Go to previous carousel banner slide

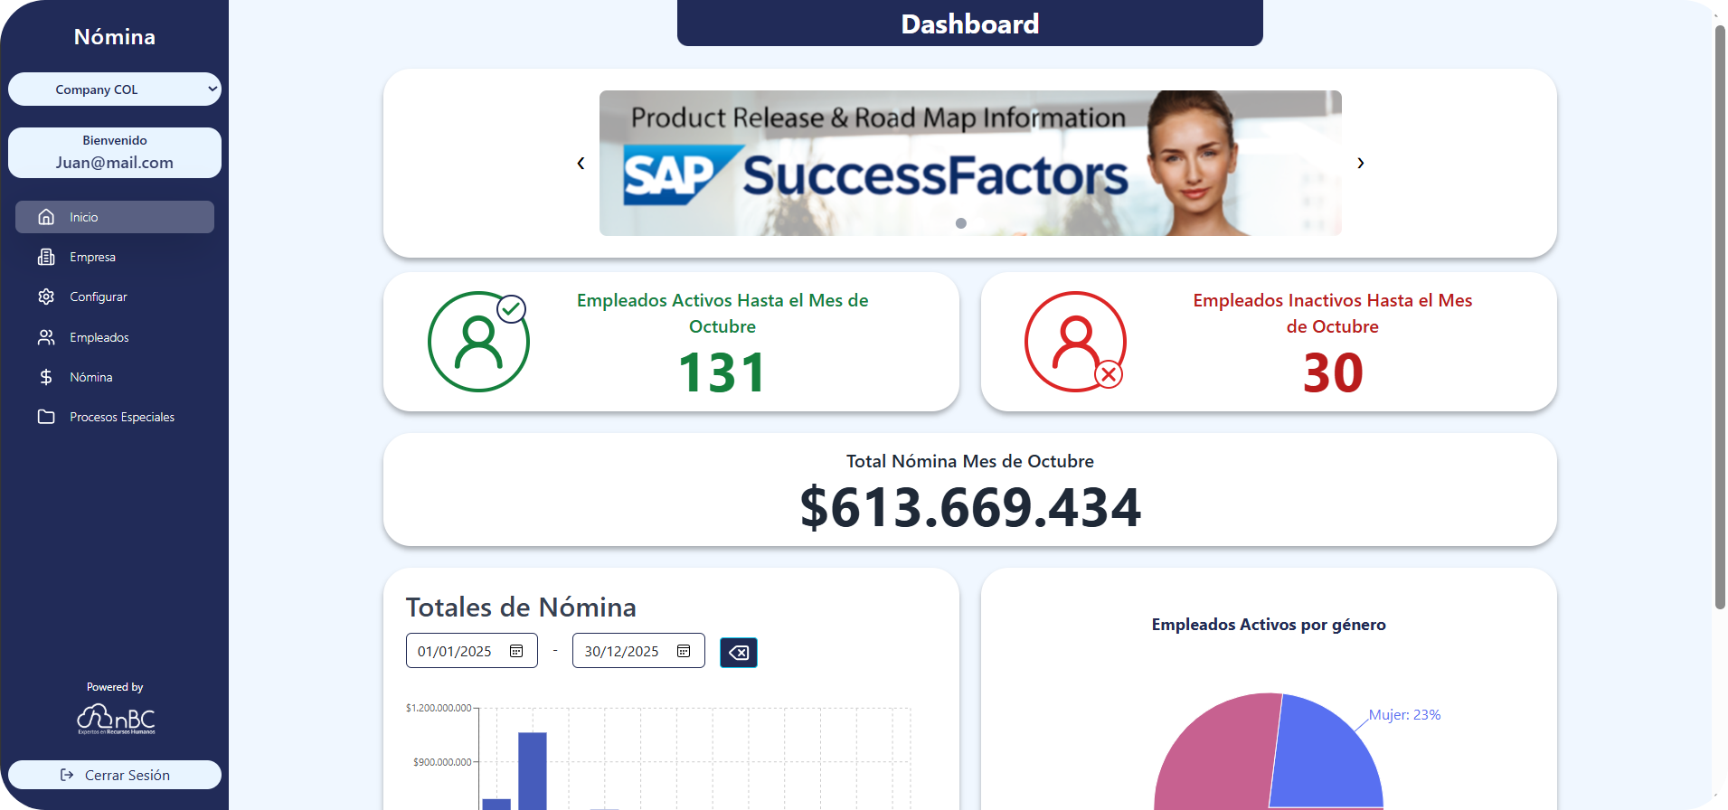point(581,163)
